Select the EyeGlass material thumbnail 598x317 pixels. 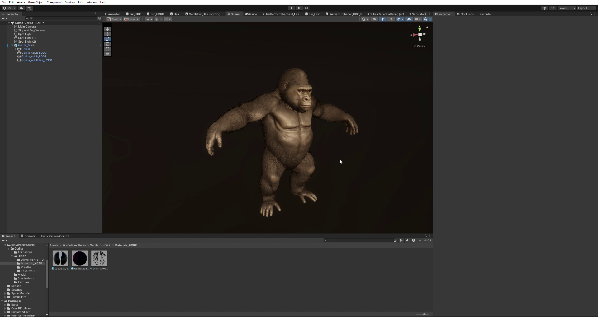[x=60, y=259]
